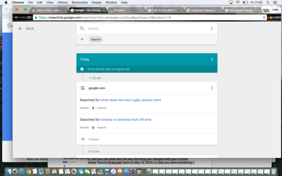Switch to the Edit Article 805172 tab

coord(165,10)
